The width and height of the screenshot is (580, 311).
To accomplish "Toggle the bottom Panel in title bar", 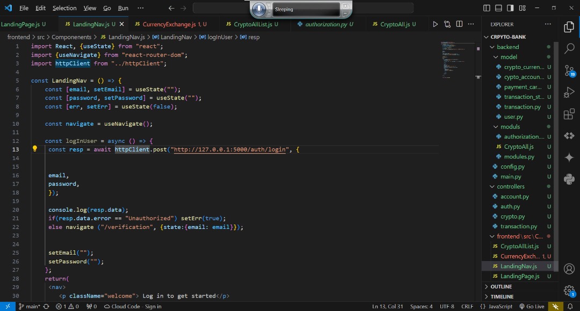I will [498, 8].
